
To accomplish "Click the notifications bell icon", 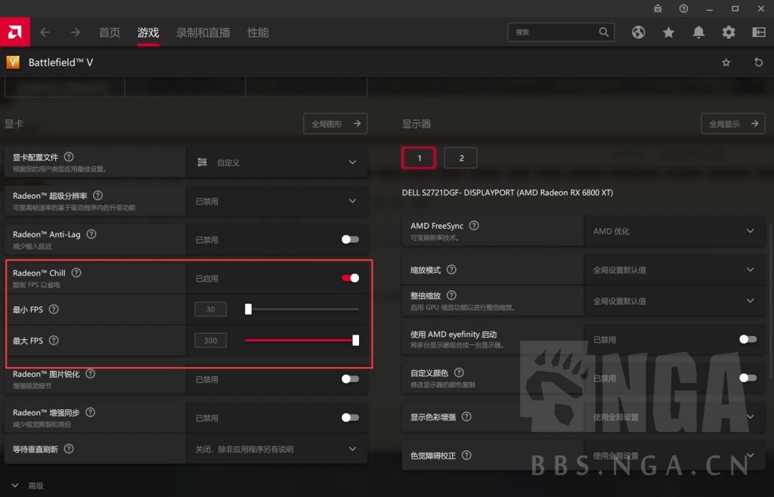I will (698, 32).
